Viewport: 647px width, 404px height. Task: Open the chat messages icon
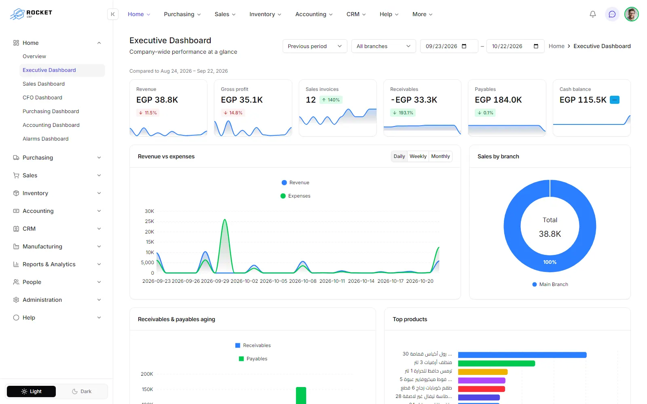612,14
